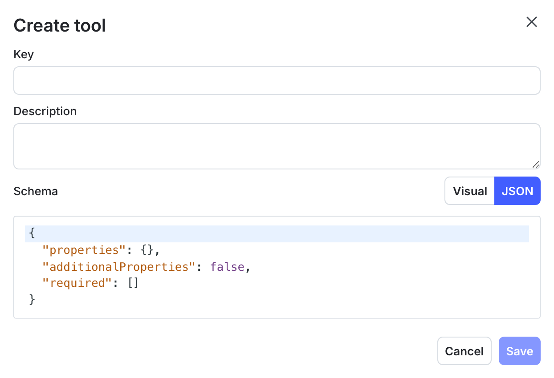Click the Key field label
This screenshot has width=554, height=378.
(x=23, y=54)
